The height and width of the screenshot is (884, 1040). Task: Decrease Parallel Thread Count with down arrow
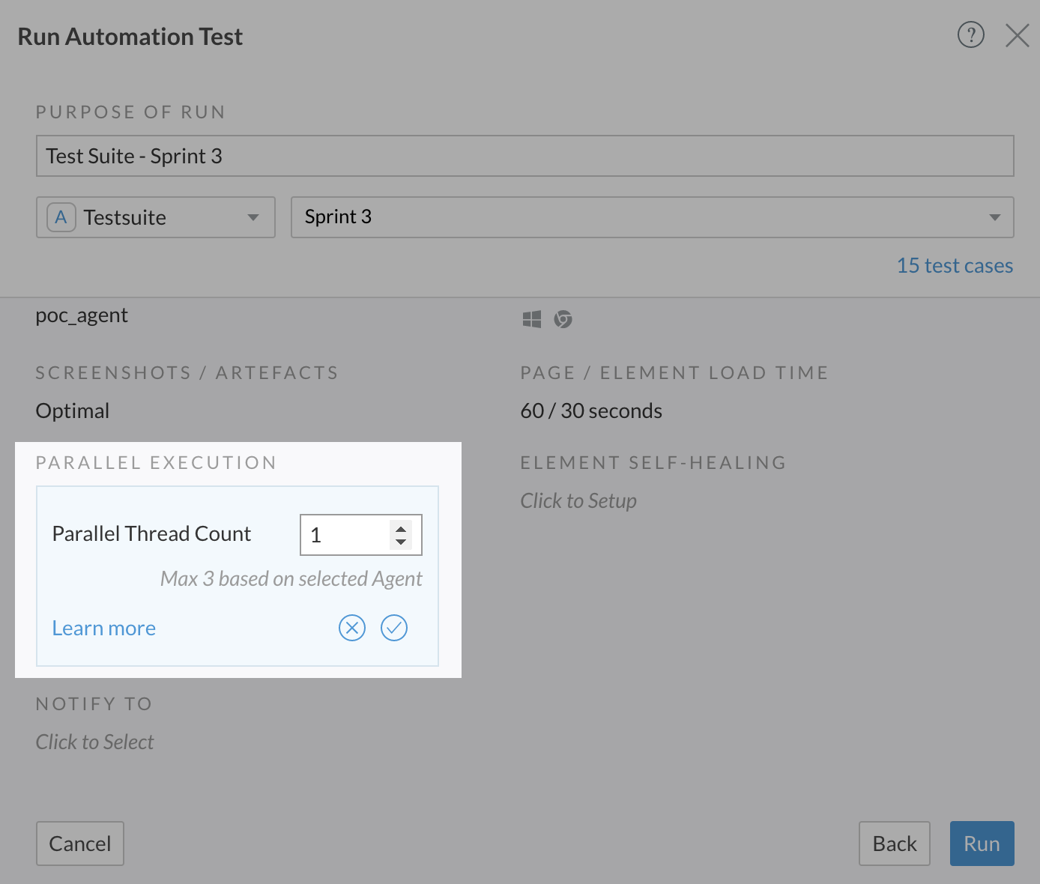(x=401, y=542)
